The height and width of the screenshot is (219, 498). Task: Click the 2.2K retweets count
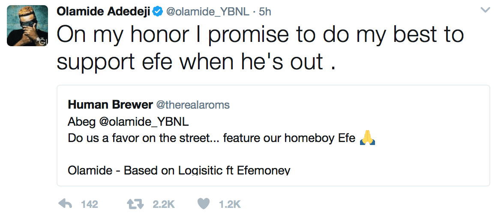[x=164, y=204]
